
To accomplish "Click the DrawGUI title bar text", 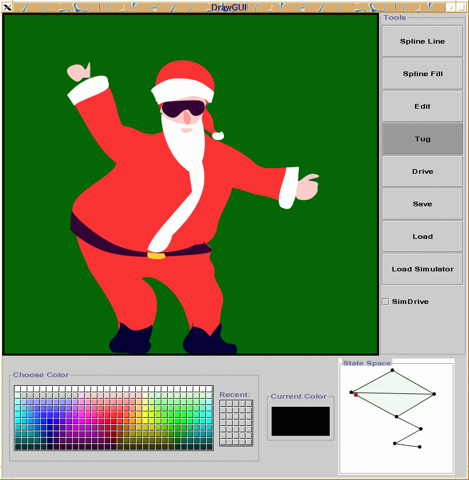I will tap(229, 8).
